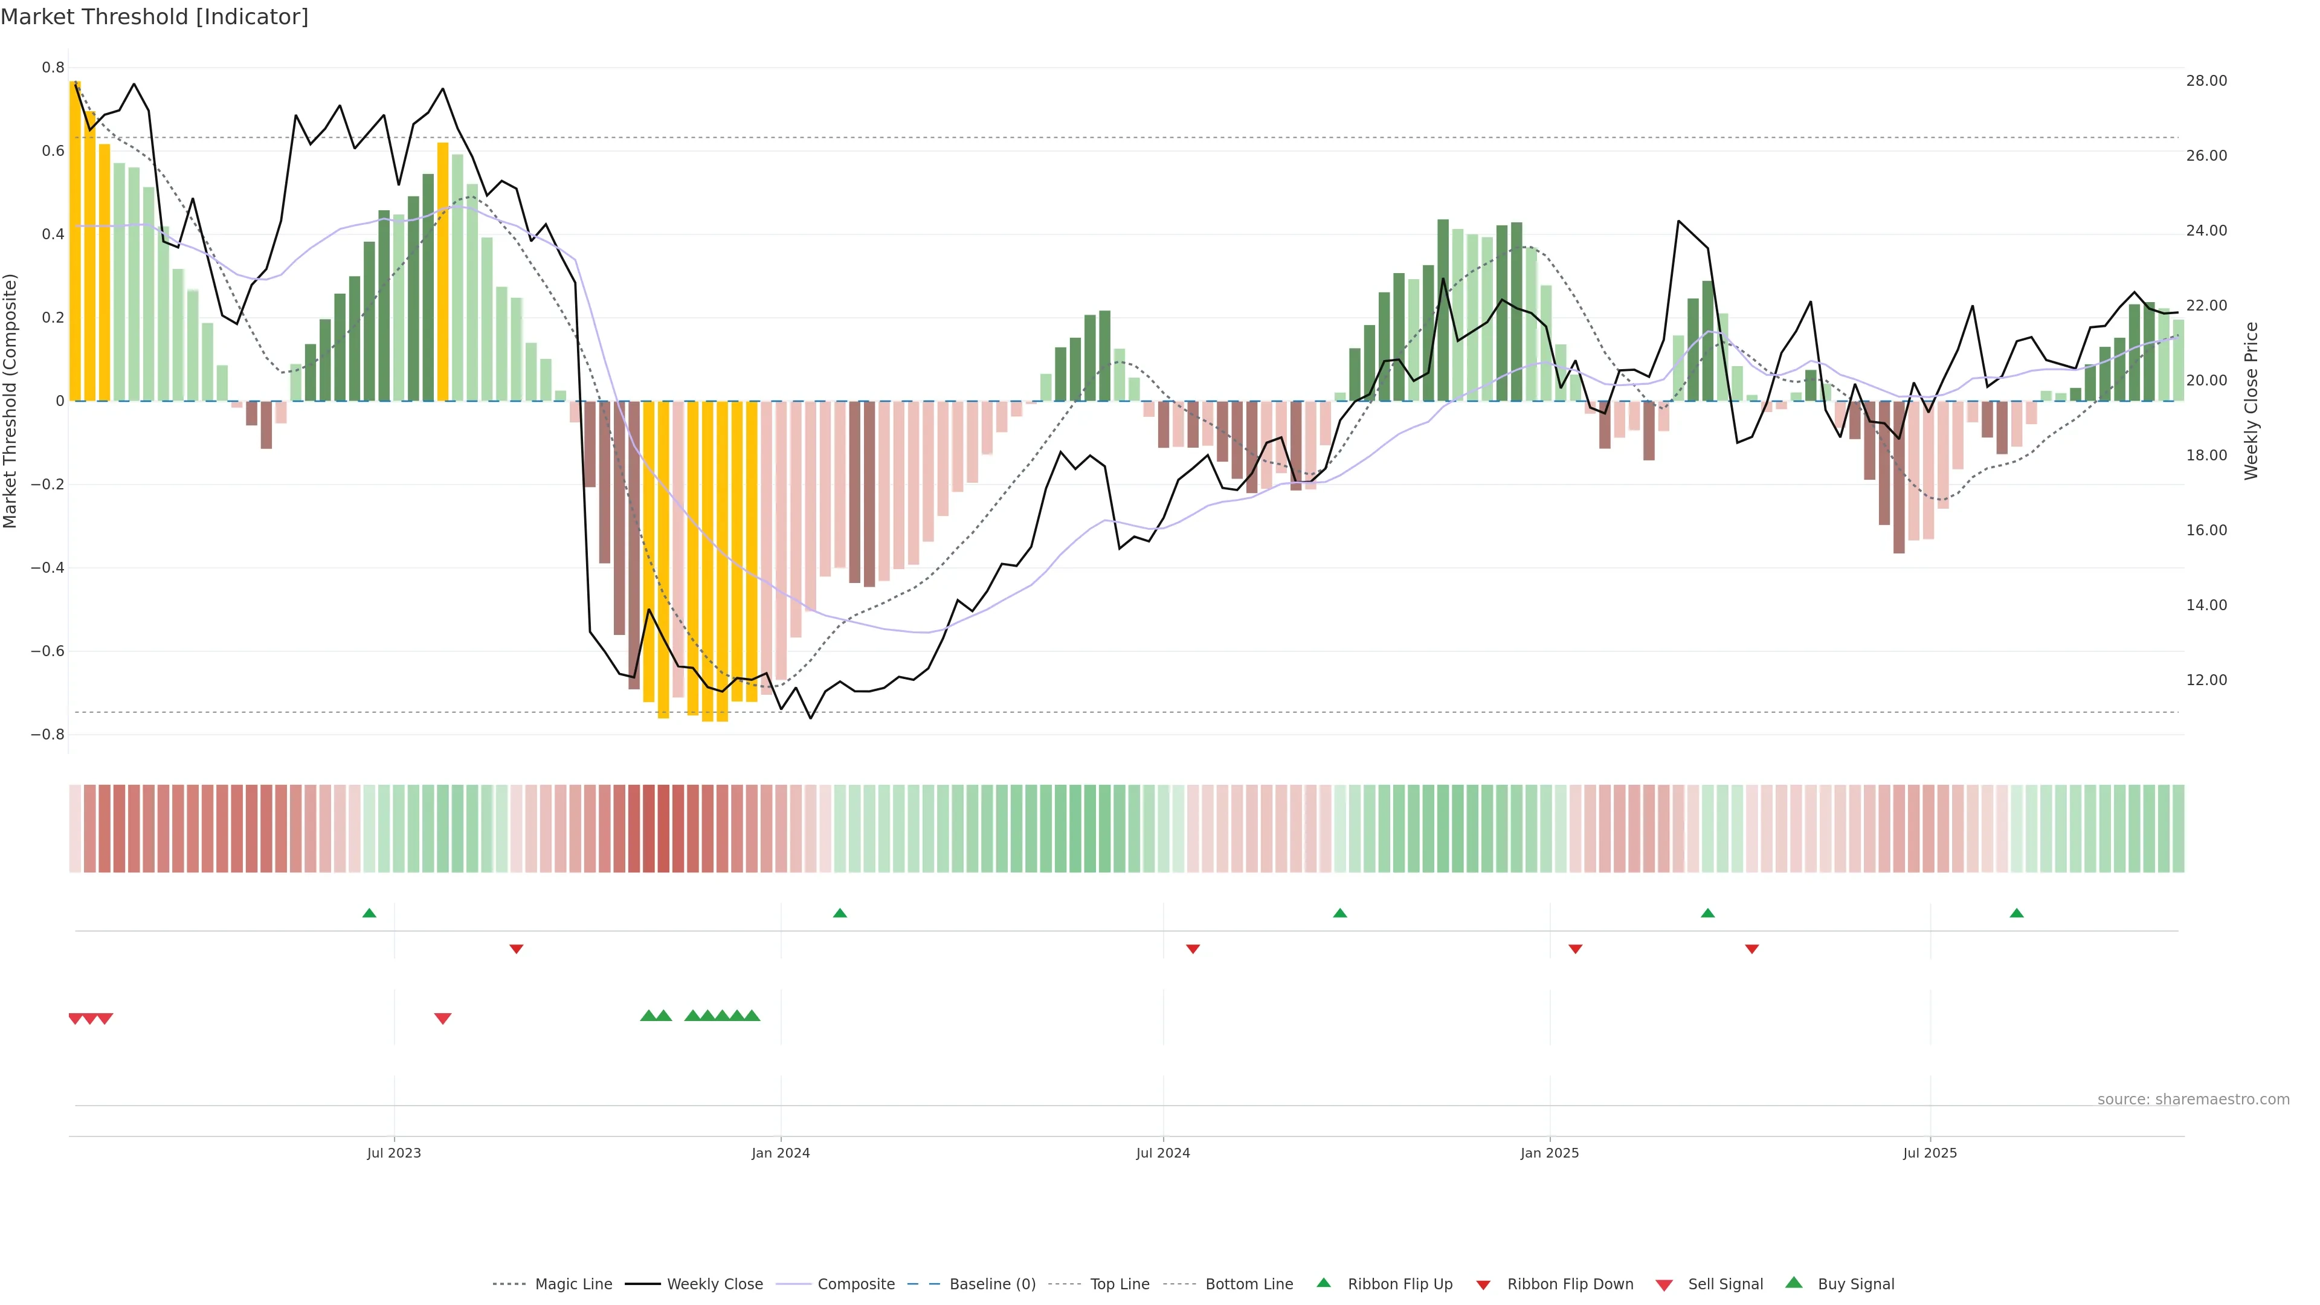Click the Jul 2025 x-axis label

(1930, 1153)
